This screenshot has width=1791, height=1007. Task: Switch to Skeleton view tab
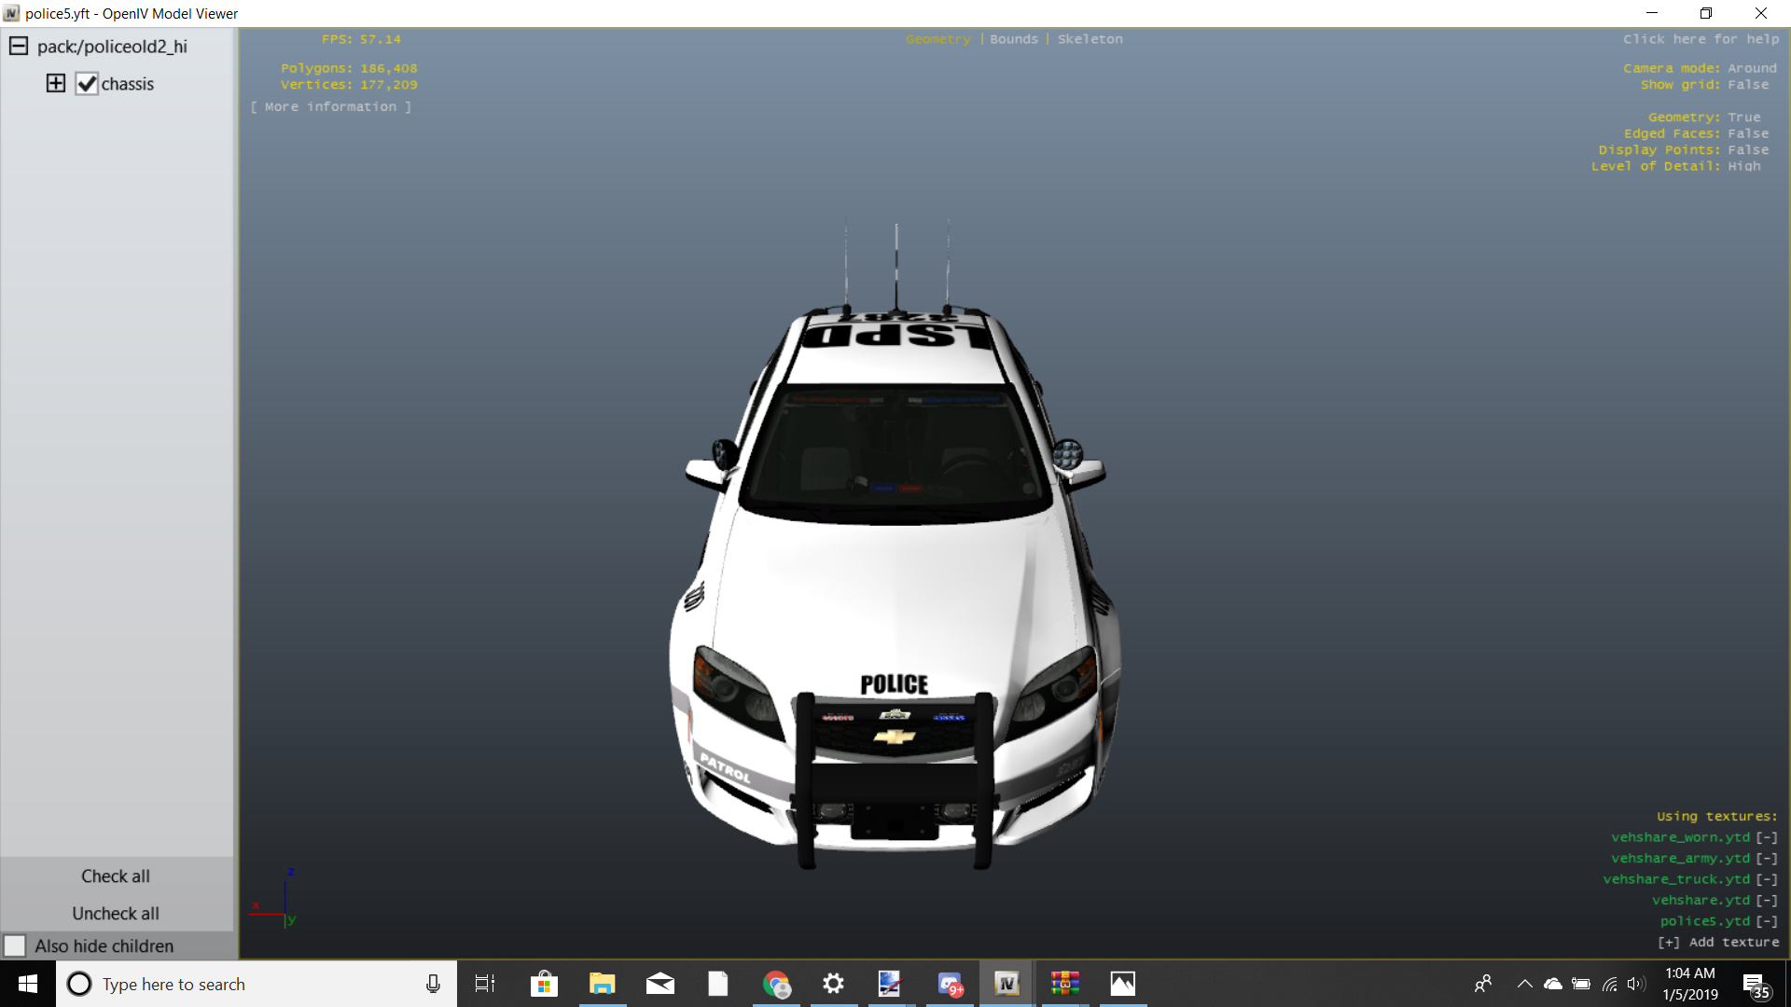pyautogui.click(x=1090, y=39)
